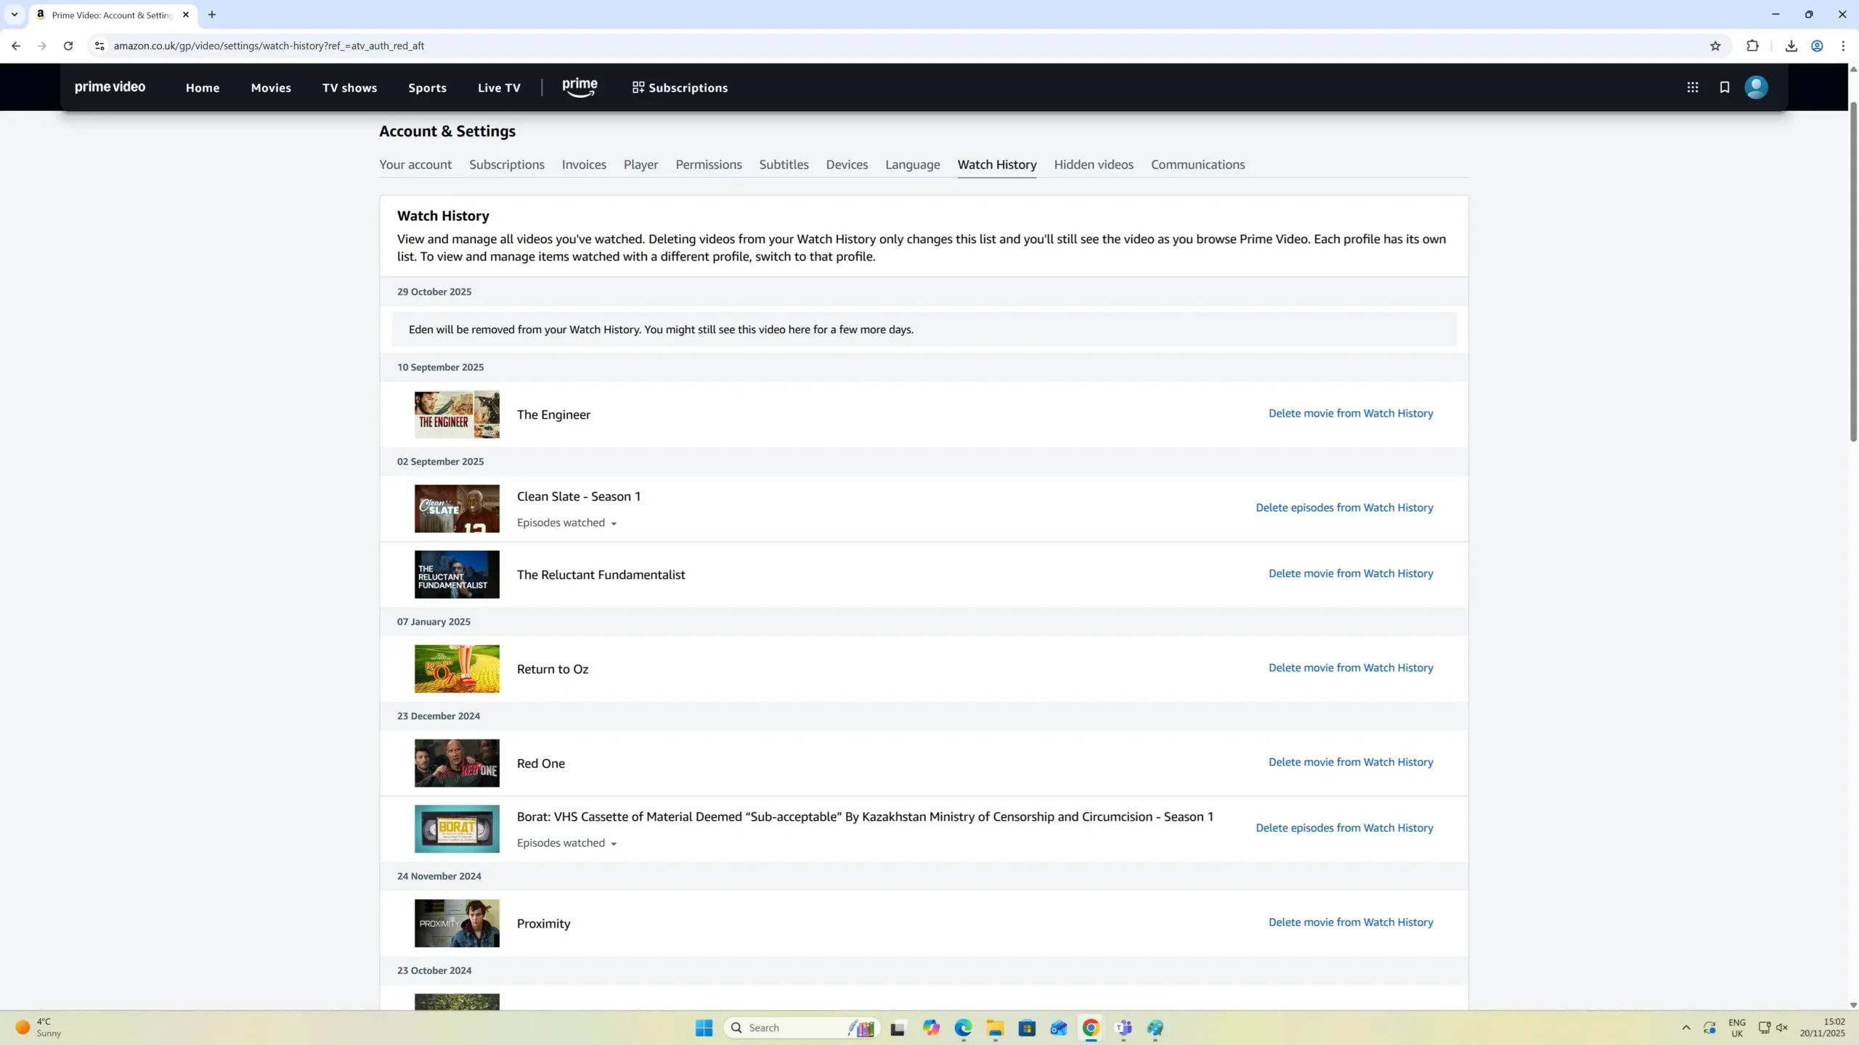This screenshot has width=1859, height=1045.
Task: Bookmark this page with star icon
Action: tap(1715, 46)
